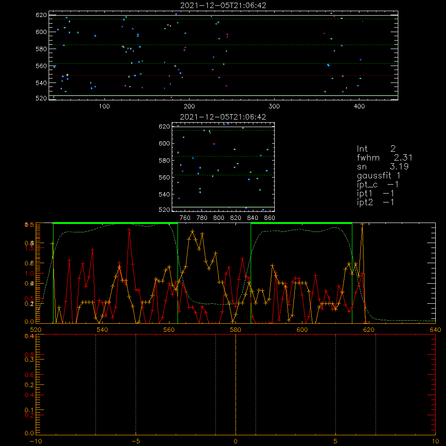Click x-axis label "-10" on the bottom plot

(36, 441)
